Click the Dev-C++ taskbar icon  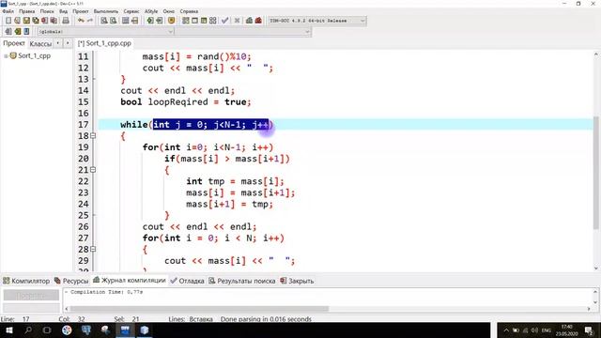pyautogui.click(x=125, y=330)
